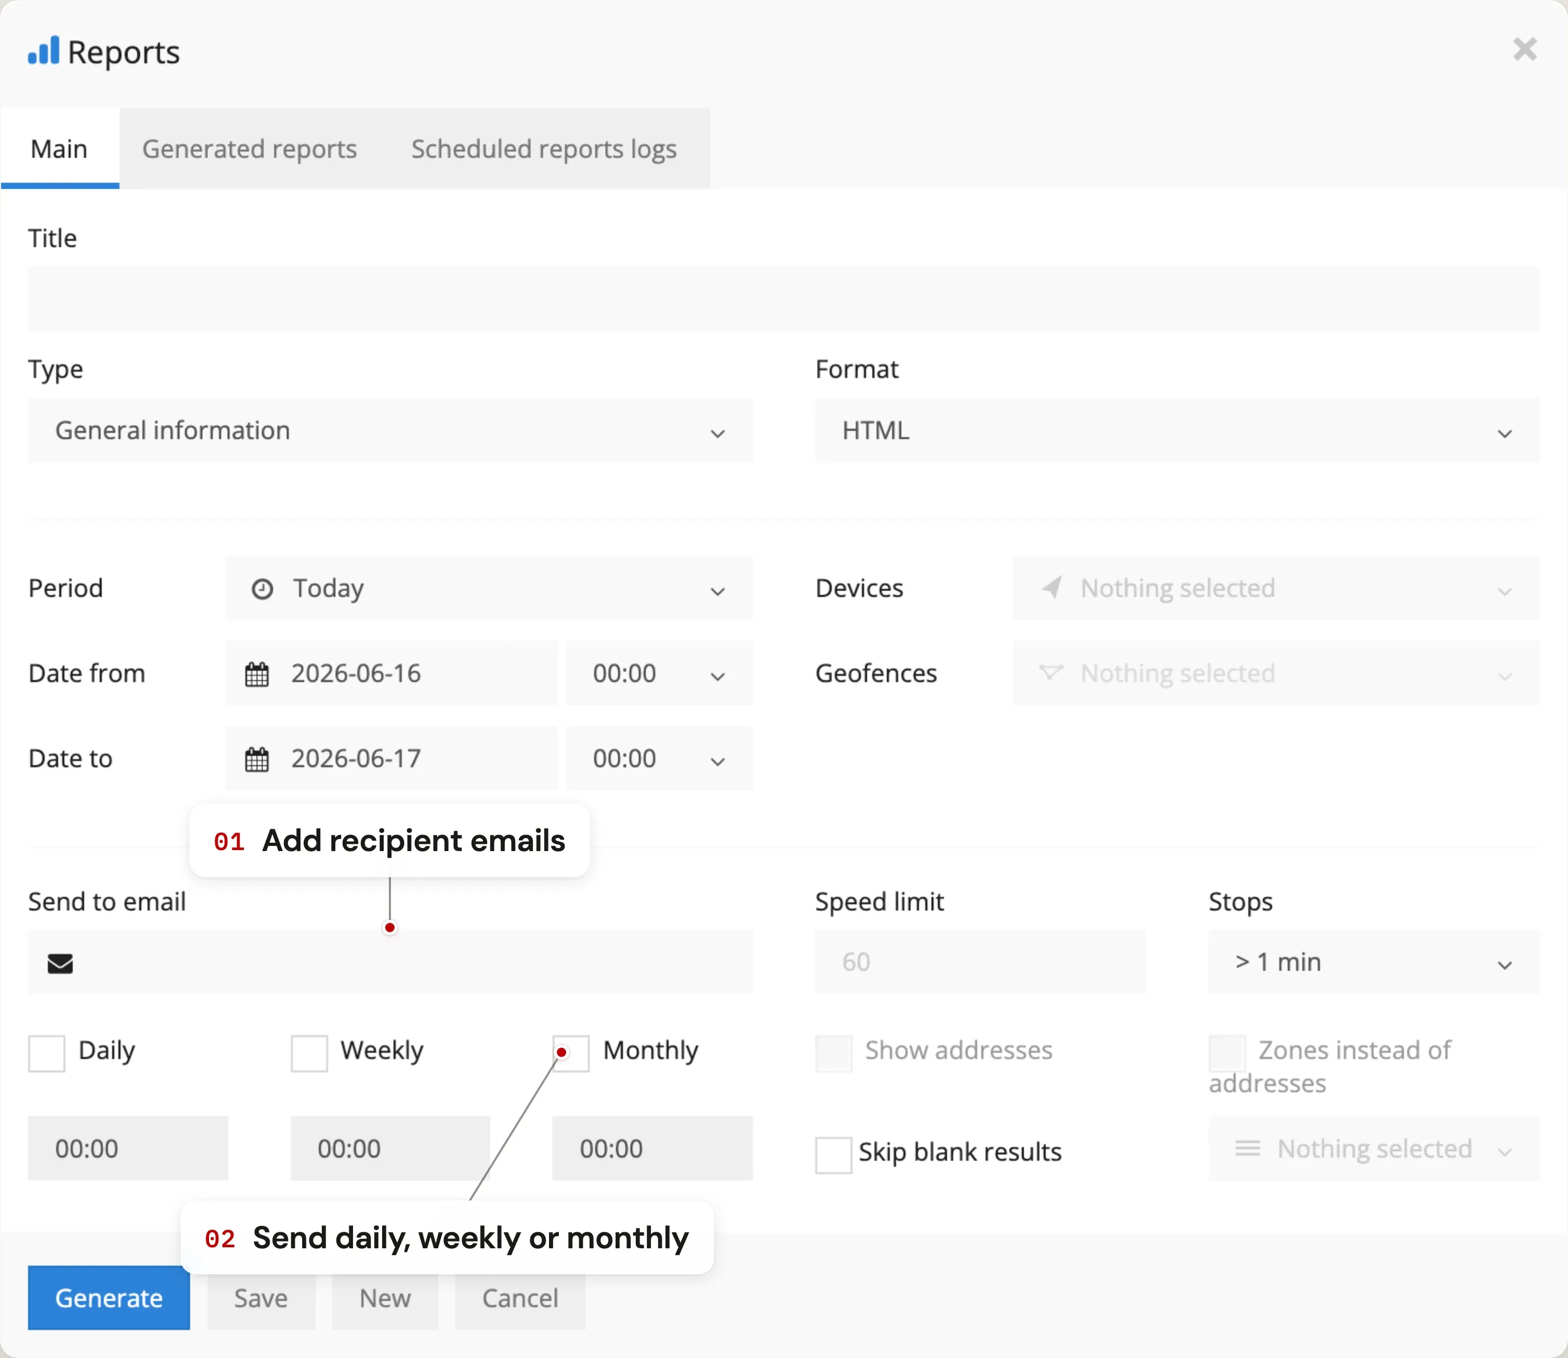This screenshot has width=1568, height=1358.
Task: Click the clock icon in Period field
Action: pos(262,589)
